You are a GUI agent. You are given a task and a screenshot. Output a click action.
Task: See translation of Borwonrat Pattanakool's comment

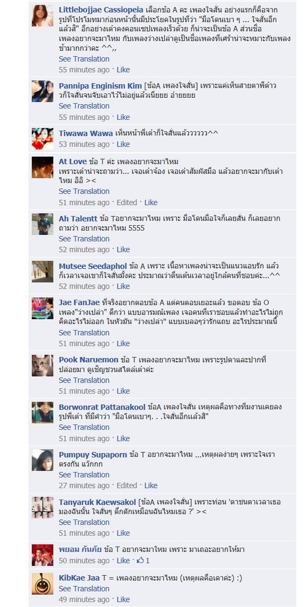coord(84,427)
